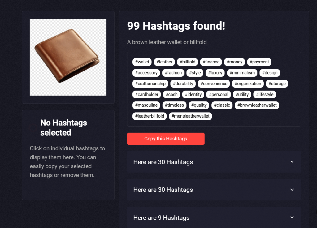This screenshot has width=317, height=228.
Task: Expand the second Here are 30 Hashtags section
Action: pos(214,190)
